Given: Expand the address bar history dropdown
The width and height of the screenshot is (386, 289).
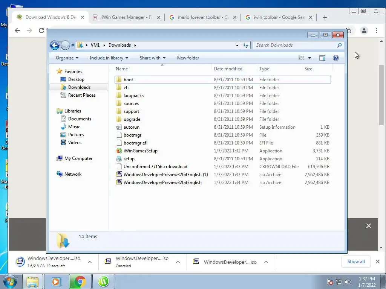Looking at the screenshot, I should click(237, 45).
